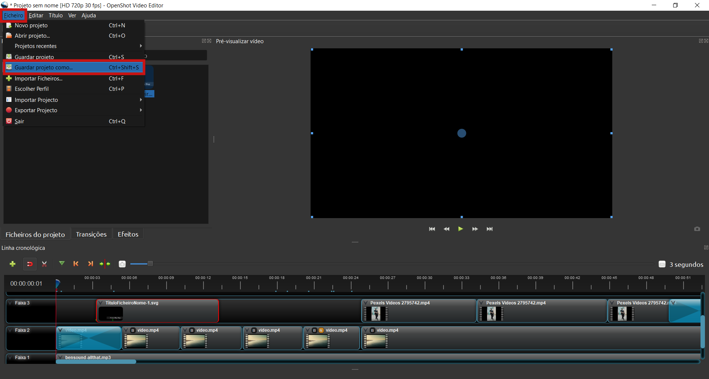
Task: Select the highlighted first video.mp4 clip
Action: (89, 338)
